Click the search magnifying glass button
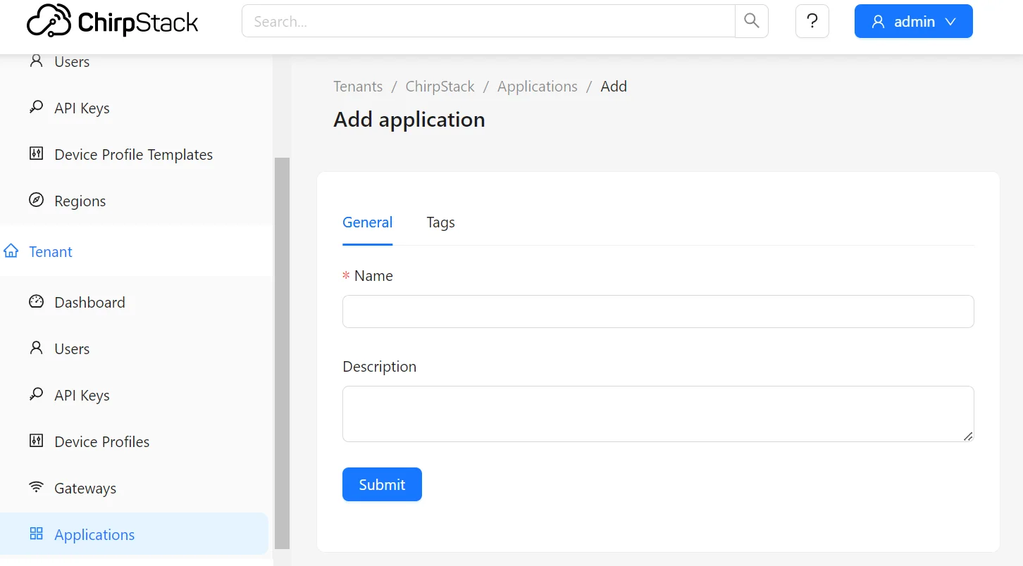The height and width of the screenshot is (566, 1023). click(x=751, y=21)
